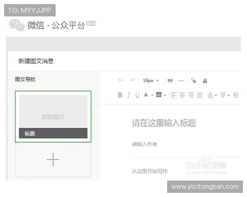247x197 pixels.
Task: Align text right
Action: coord(191,95)
